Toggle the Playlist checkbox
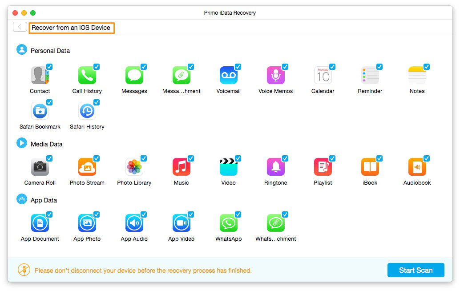The height and width of the screenshot is (291, 460). (332, 158)
